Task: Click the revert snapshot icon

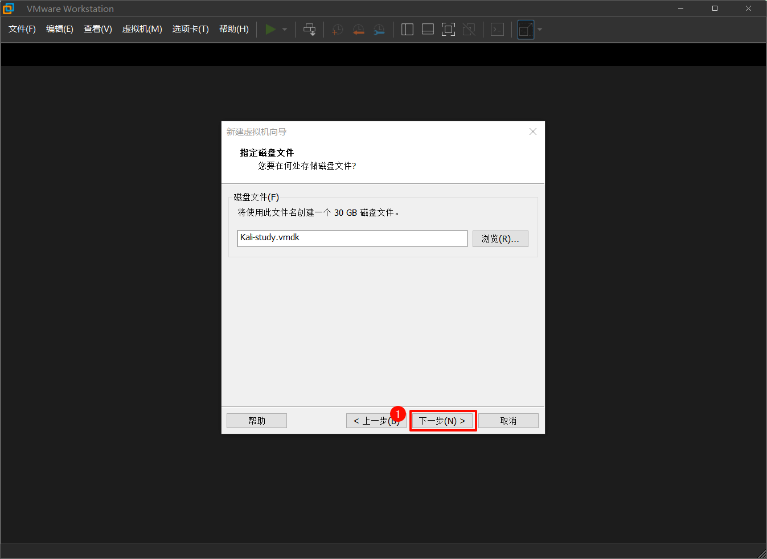Action: click(358, 29)
